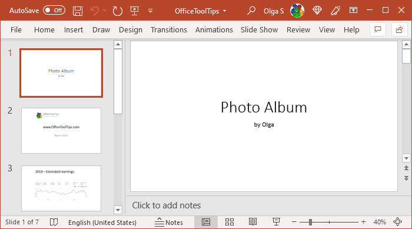
Task: Click slide pane scroll up arrow
Action: (406, 44)
